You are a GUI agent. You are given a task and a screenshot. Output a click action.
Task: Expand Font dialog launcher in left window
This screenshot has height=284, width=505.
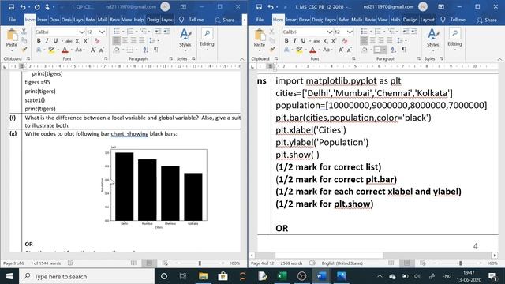tap(106, 58)
